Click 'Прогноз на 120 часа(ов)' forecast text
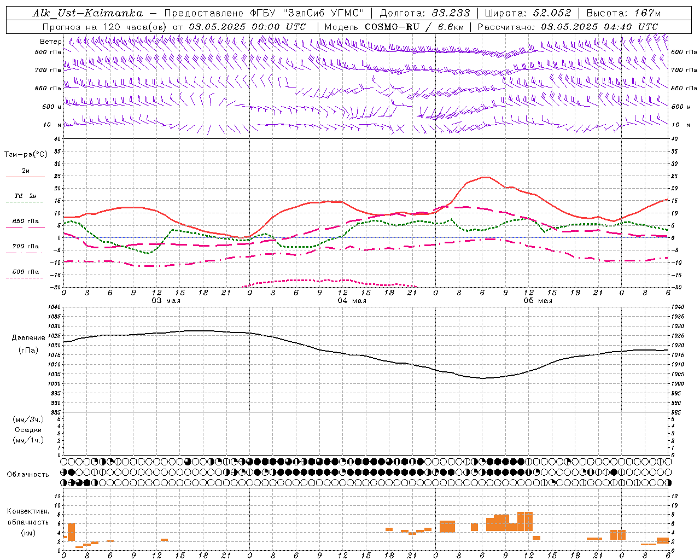 [106, 27]
